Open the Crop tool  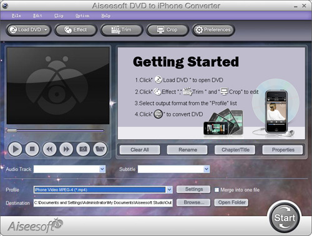167,30
